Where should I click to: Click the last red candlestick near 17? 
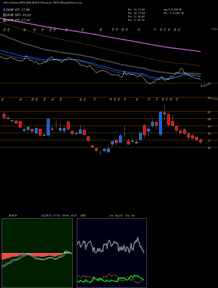201,141
